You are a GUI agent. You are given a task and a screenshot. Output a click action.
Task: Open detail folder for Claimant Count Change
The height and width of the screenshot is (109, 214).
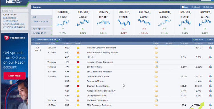[x=156, y=86]
